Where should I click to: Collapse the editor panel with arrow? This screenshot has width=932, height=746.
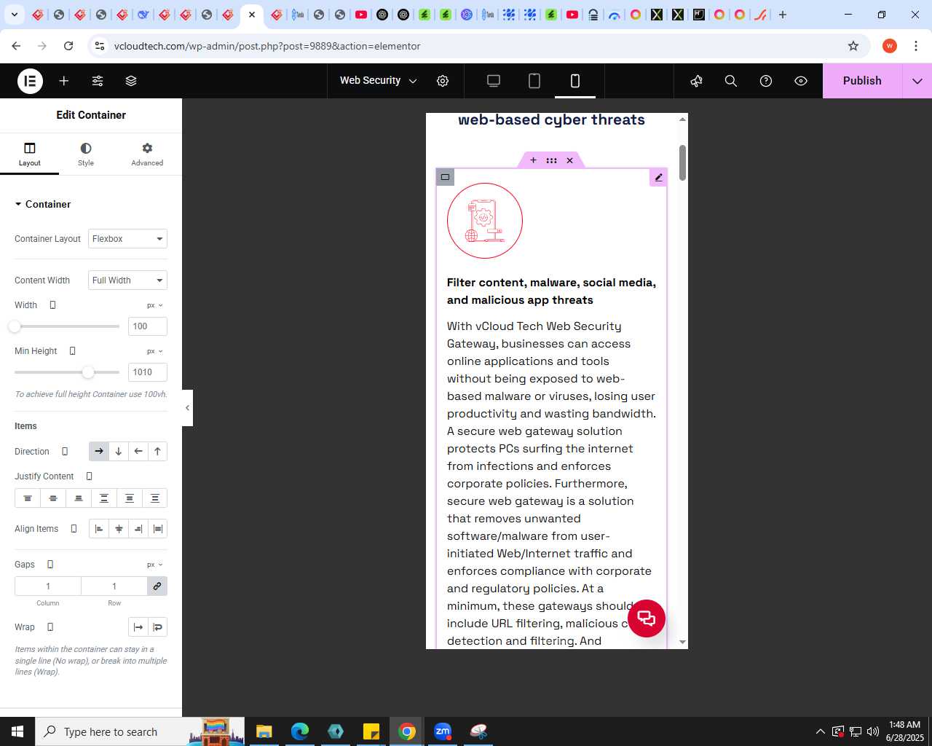187,408
